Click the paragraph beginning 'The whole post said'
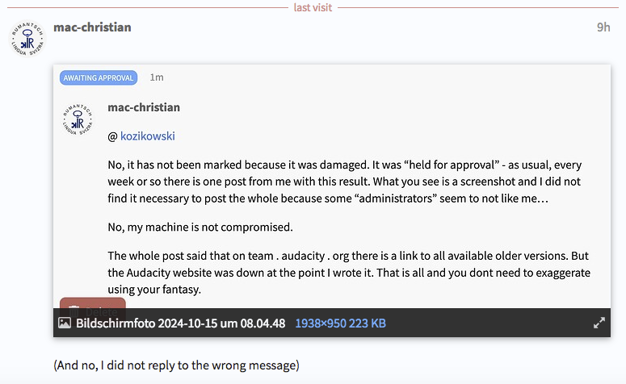 (350, 272)
